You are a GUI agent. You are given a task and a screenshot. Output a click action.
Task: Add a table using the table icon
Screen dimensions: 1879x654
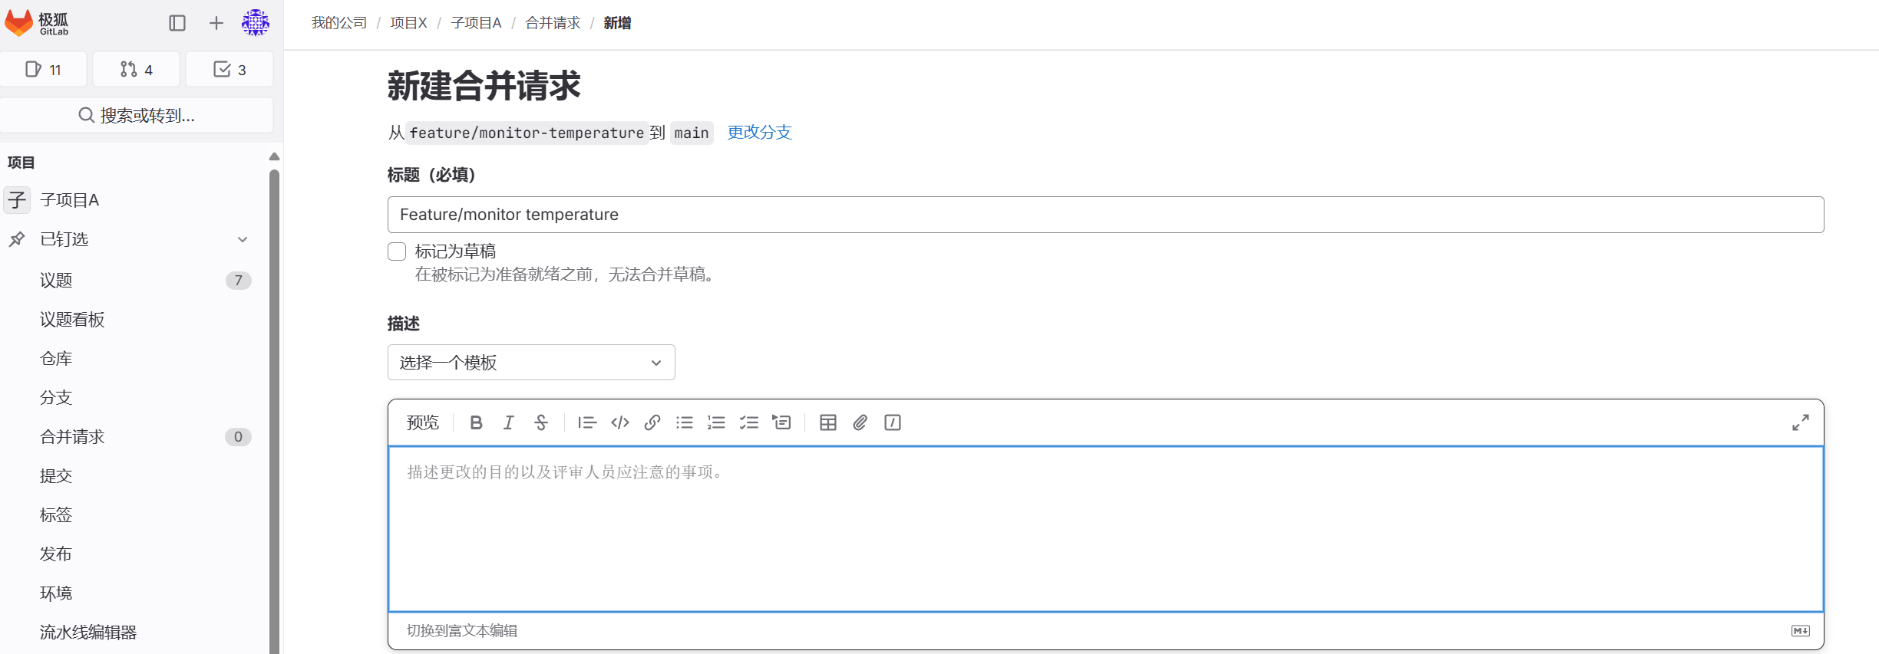point(827,422)
